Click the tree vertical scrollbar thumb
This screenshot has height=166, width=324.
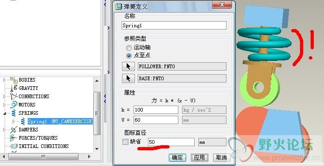(x=97, y=113)
